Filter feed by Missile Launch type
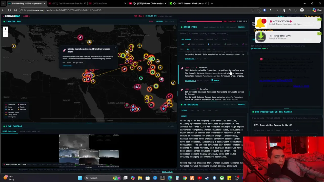Viewport: 324px width, 182px height. tap(196, 44)
